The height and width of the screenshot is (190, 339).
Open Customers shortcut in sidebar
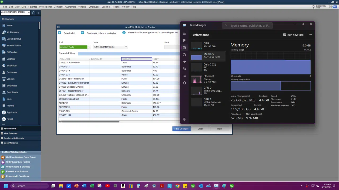click(12, 72)
